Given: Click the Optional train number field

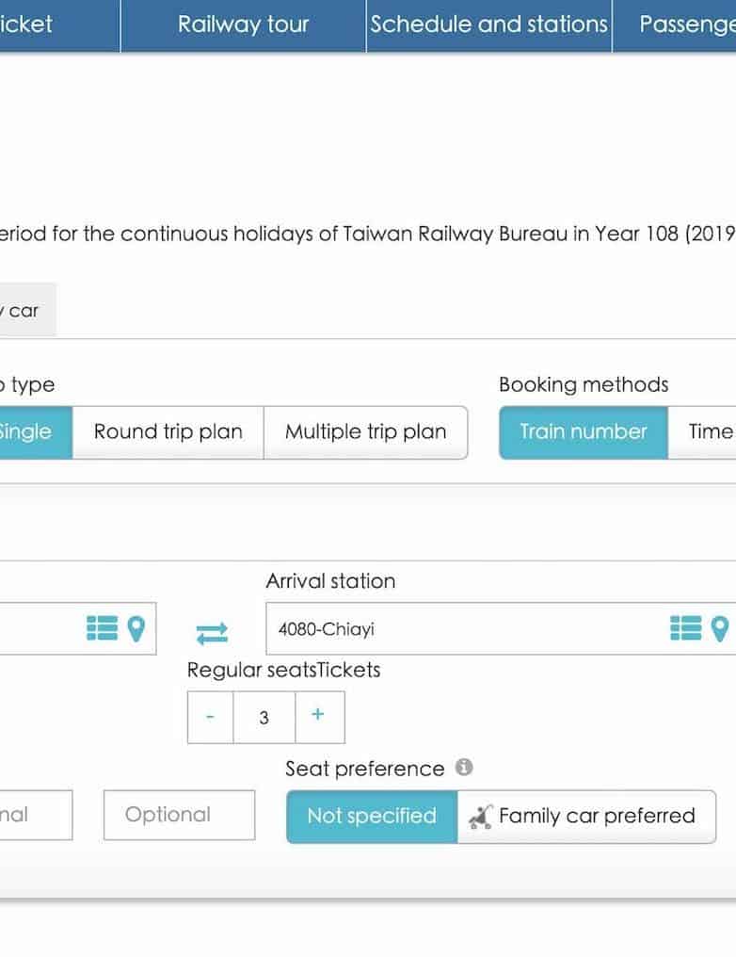Looking at the screenshot, I should [179, 815].
